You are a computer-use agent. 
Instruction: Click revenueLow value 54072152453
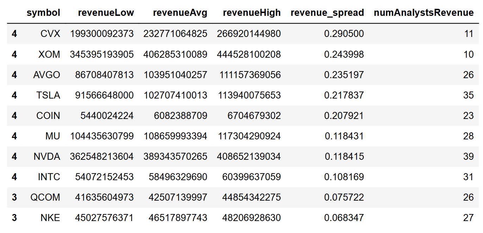[x=105, y=177]
